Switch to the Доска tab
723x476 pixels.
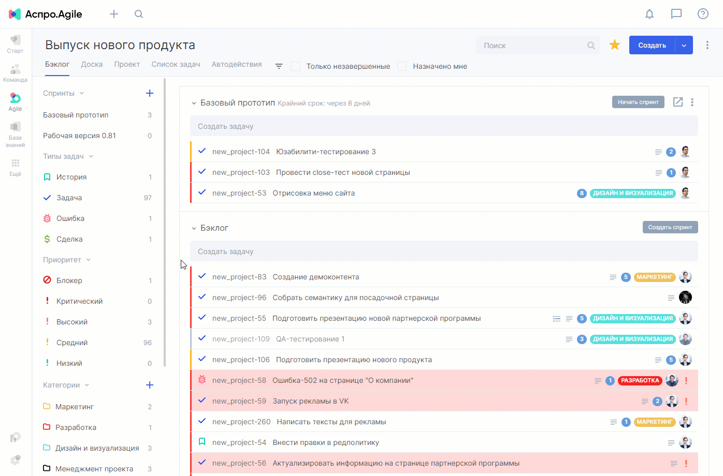pyautogui.click(x=92, y=64)
